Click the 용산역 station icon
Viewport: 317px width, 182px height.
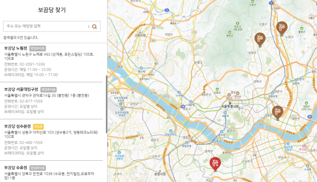coord(221,132)
